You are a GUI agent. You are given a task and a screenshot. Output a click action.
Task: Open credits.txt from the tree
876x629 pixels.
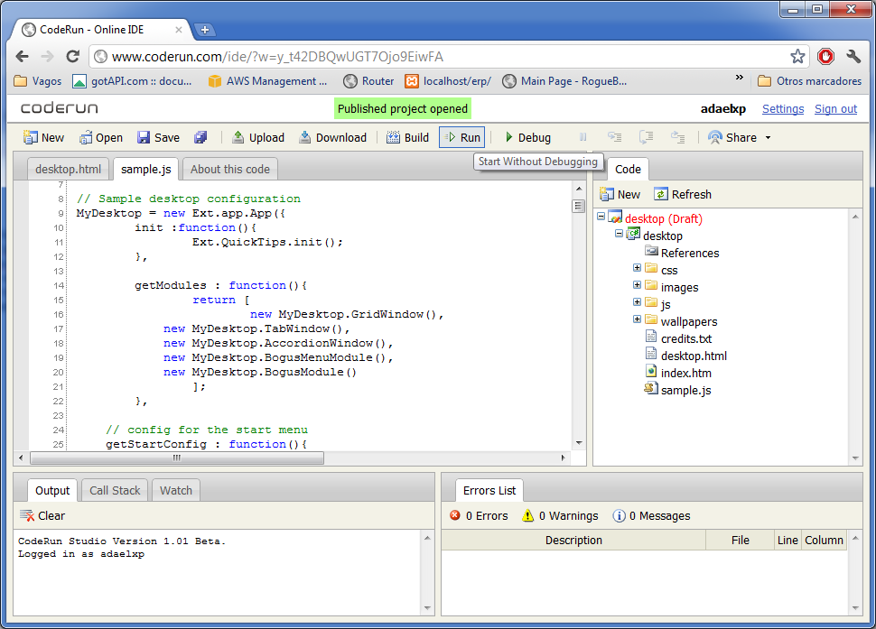(x=685, y=338)
